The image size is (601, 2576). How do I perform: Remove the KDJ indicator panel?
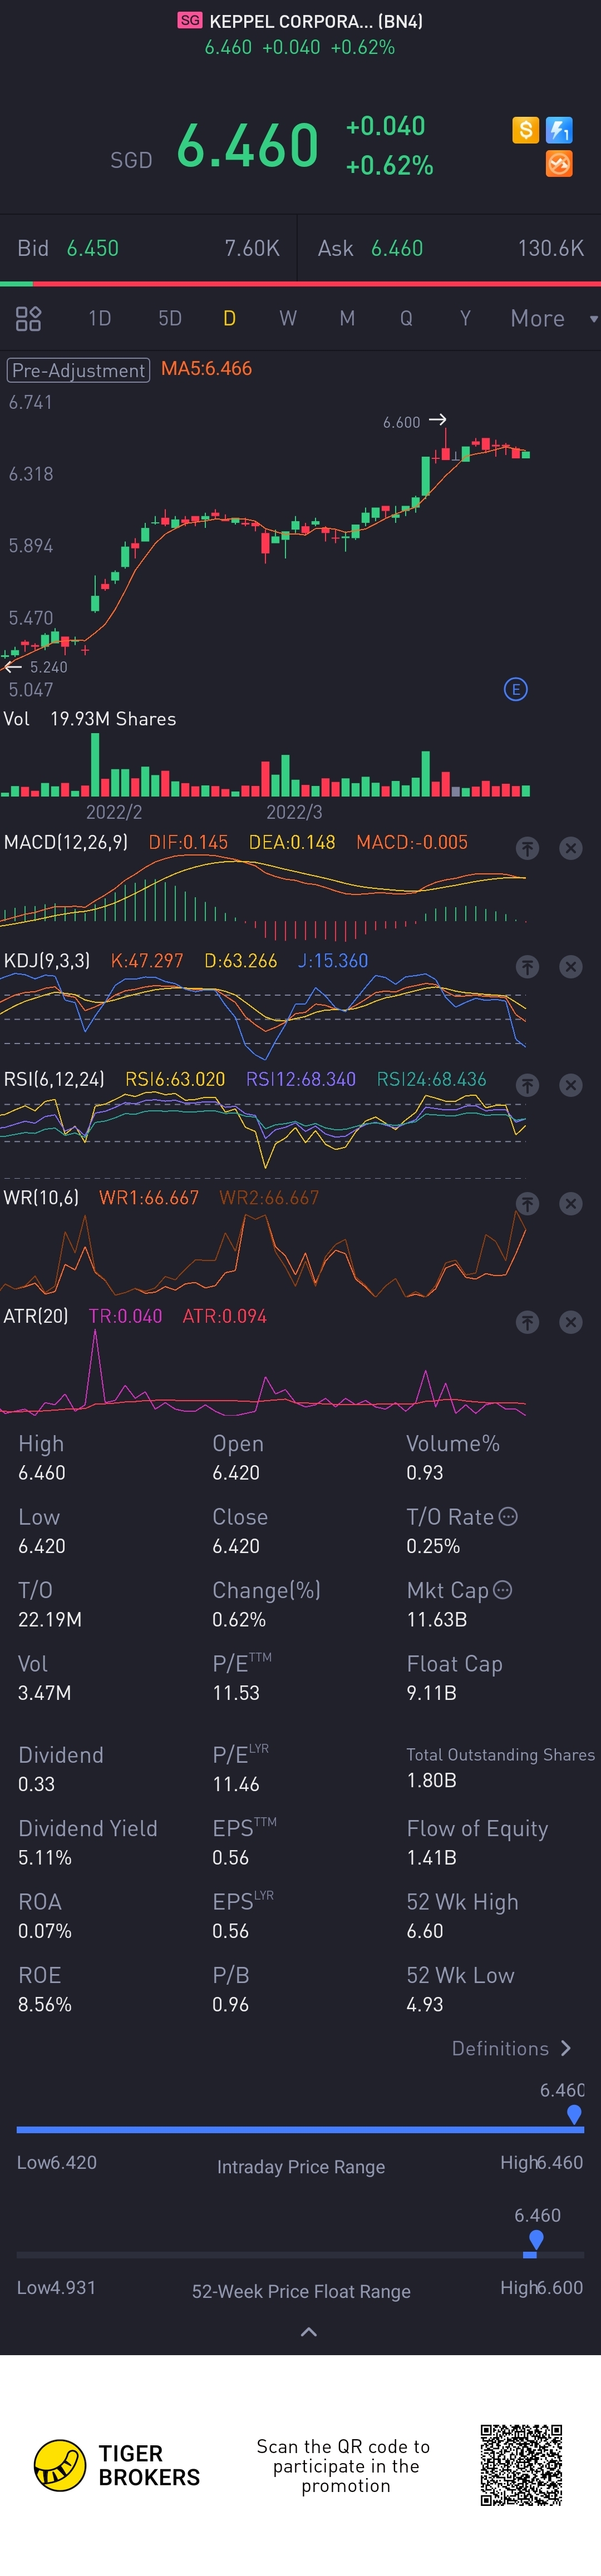coord(571,967)
